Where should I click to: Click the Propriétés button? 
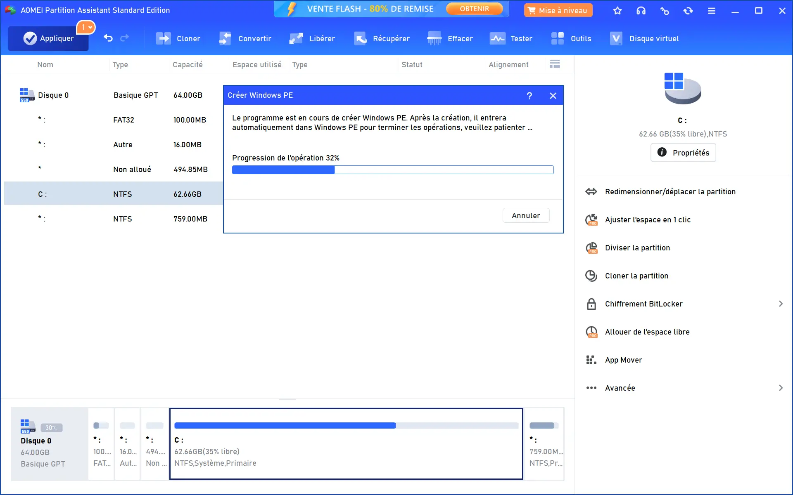(683, 153)
